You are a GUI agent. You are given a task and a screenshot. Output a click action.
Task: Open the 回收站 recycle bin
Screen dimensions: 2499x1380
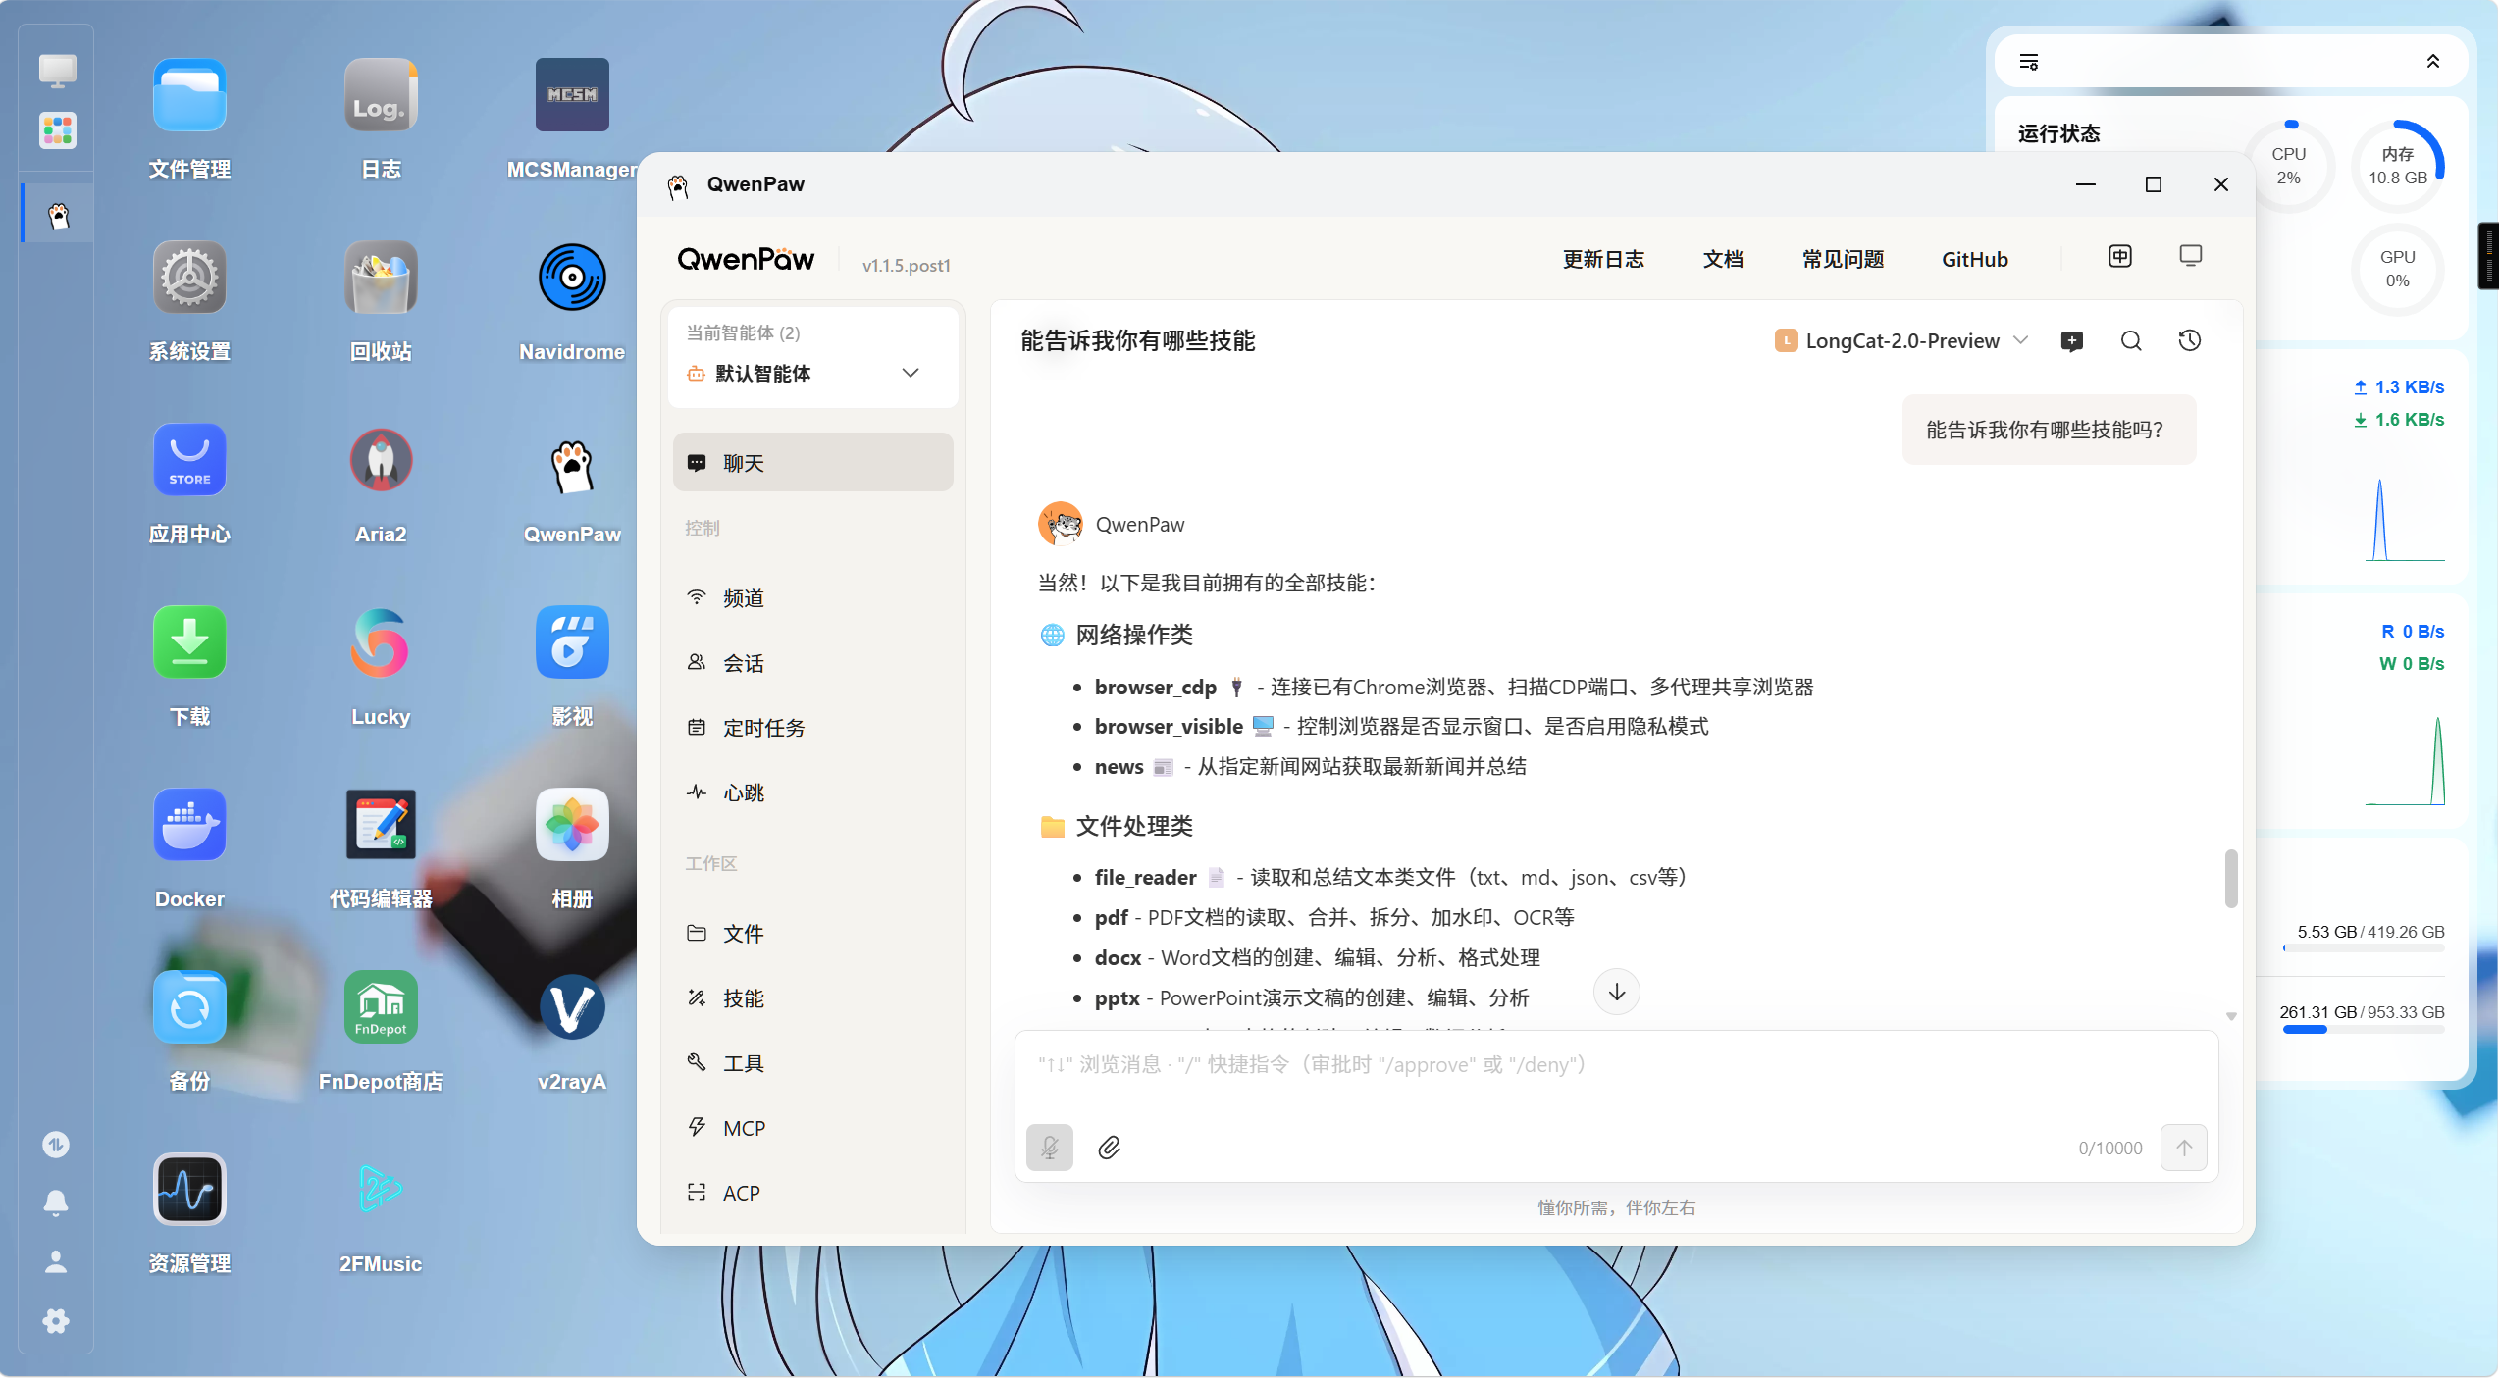click(x=381, y=278)
